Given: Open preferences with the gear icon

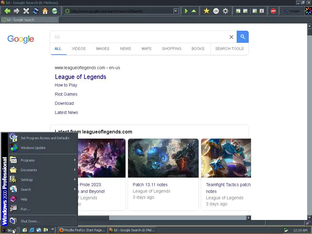Looking at the screenshot, I should [225, 11].
